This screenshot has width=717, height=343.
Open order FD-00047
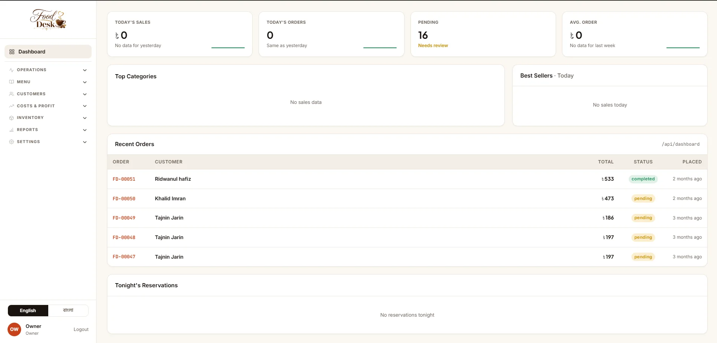point(124,257)
